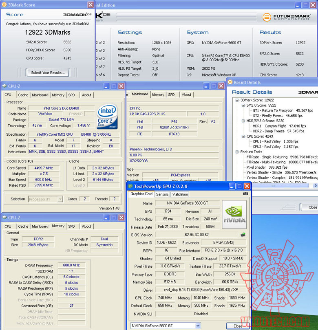Open the GPU selection dropdown in GPU-Z
The width and height of the screenshot is (318, 330).
[x=198, y=326]
